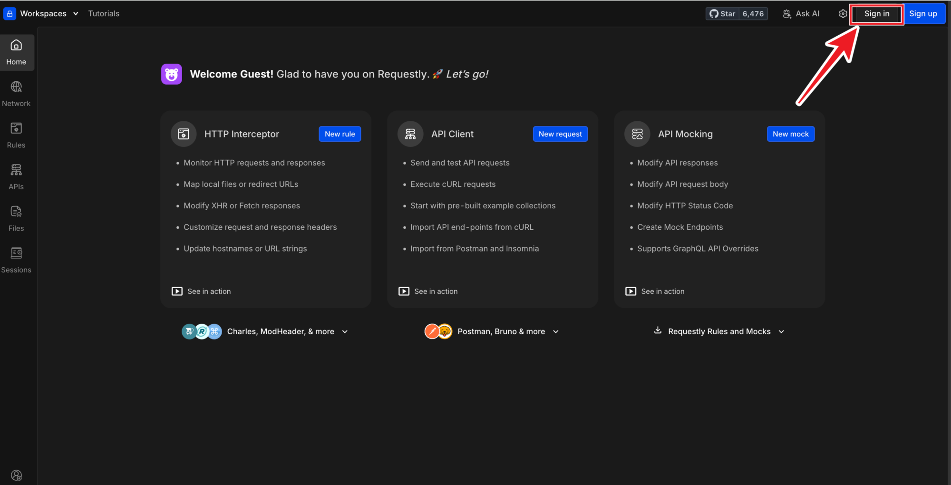Viewport: 951px width, 485px height.
Task: Click the Sign in button
Action: 876,14
